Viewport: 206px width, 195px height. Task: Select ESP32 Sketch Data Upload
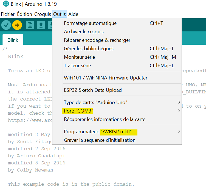[117, 90]
